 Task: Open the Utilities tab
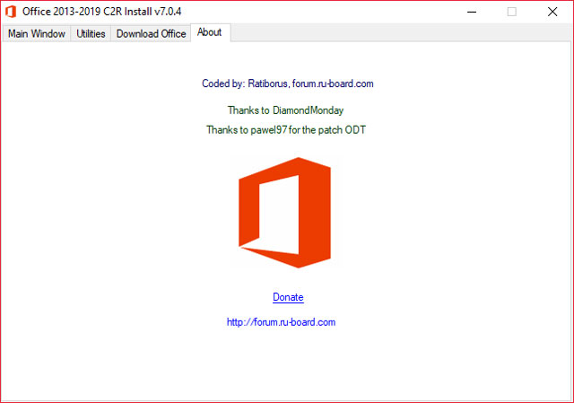point(91,34)
